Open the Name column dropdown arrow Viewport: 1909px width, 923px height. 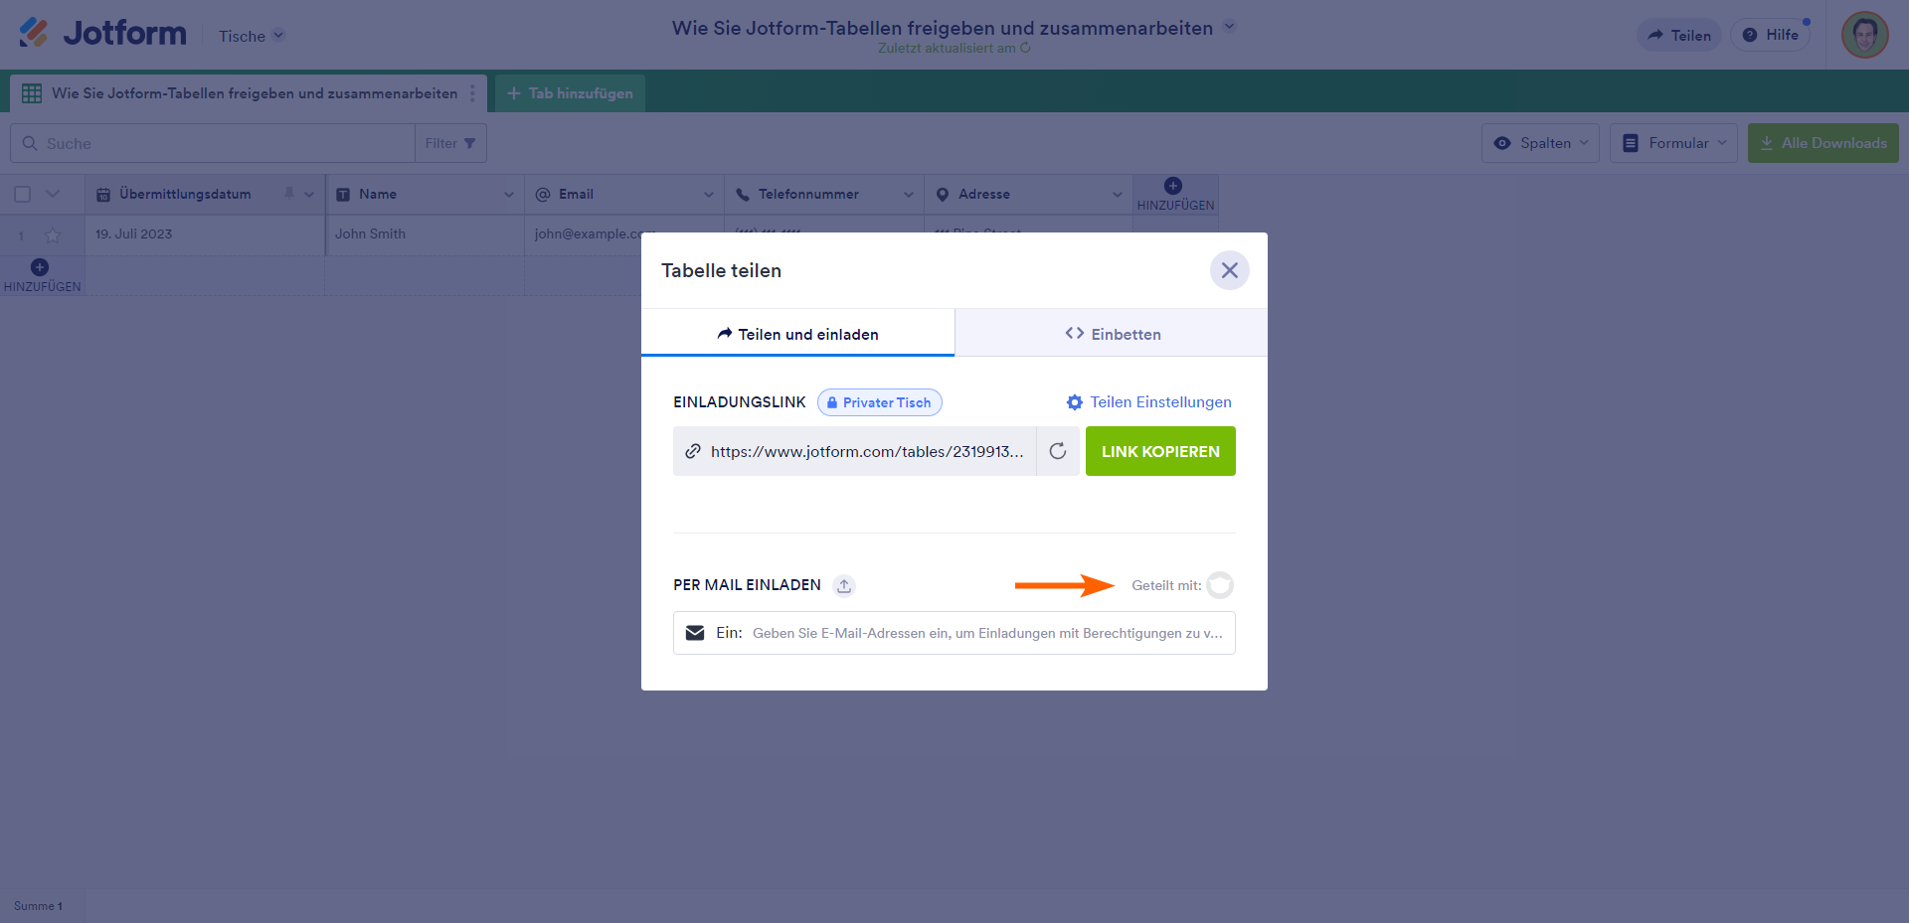tap(509, 195)
